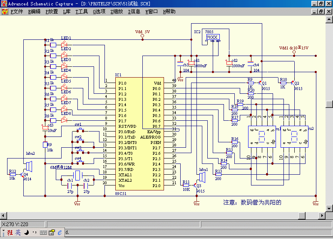This screenshot has width=333, height=239.
Task: Click the blue 'e' icon in IME bar
Action: click(x=60, y=232)
